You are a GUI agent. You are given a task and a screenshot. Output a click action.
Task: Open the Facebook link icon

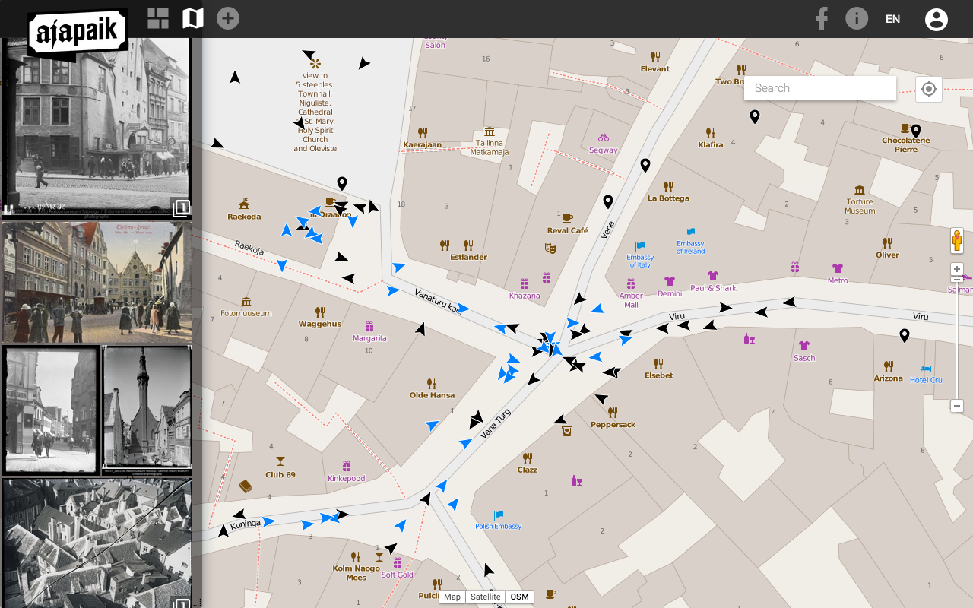pos(822,18)
